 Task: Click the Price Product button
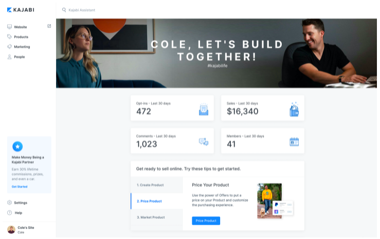[206, 221]
